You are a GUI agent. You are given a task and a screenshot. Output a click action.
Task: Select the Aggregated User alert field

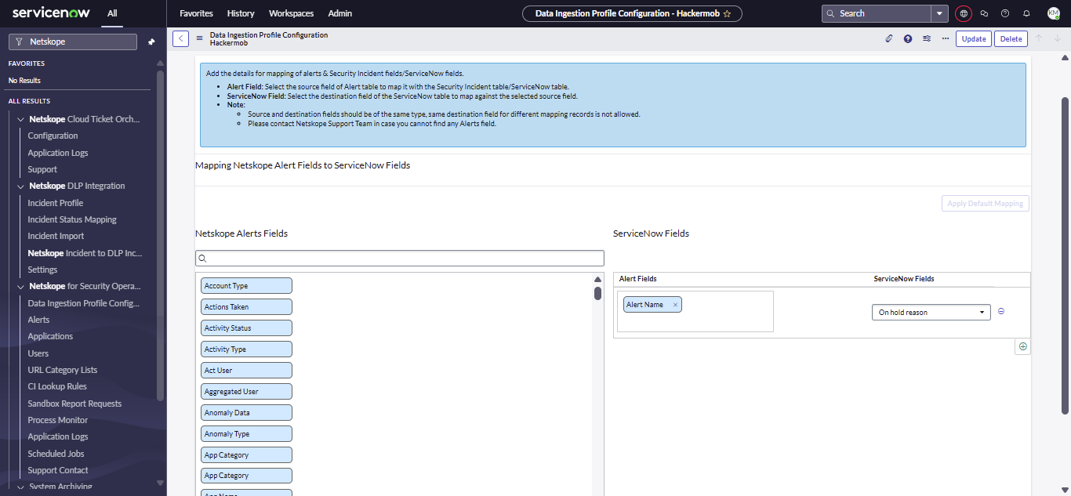[x=246, y=392]
